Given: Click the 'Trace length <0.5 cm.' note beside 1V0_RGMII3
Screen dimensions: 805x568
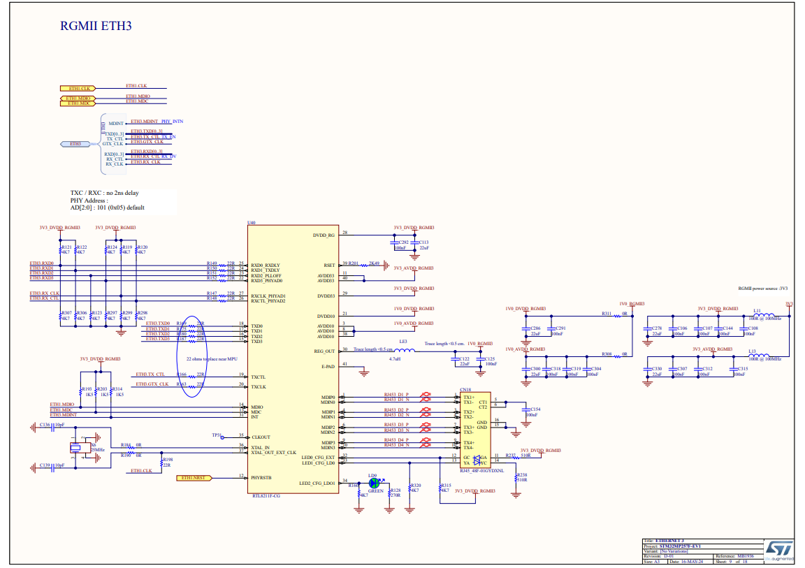Looking at the screenshot, I should (444, 344).
